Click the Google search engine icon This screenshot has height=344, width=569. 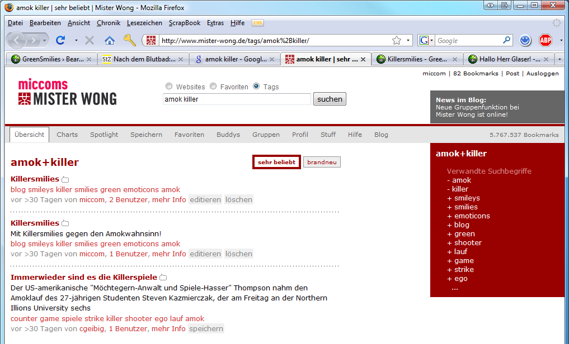point(424,41)
